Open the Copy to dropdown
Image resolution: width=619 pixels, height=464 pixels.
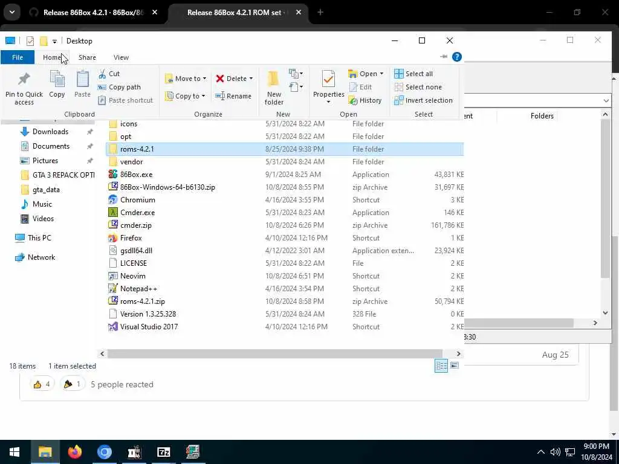point(186,96)
